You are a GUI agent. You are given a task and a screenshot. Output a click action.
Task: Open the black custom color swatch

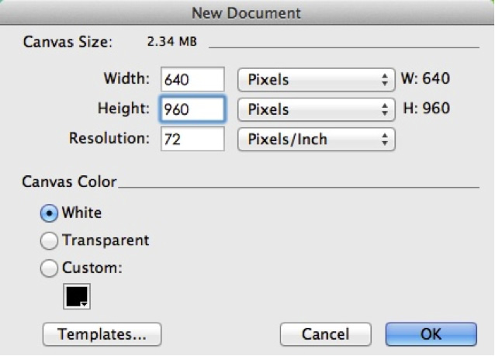pyautogui.click(x=77, y=296)
